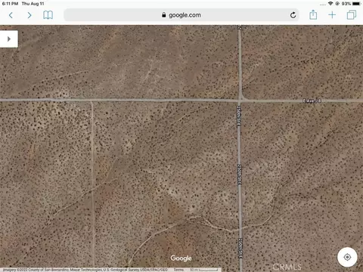Expand the Google Maps side panel arrow
Viewport: 363px width, 272px height.
(x=9, y=39)
